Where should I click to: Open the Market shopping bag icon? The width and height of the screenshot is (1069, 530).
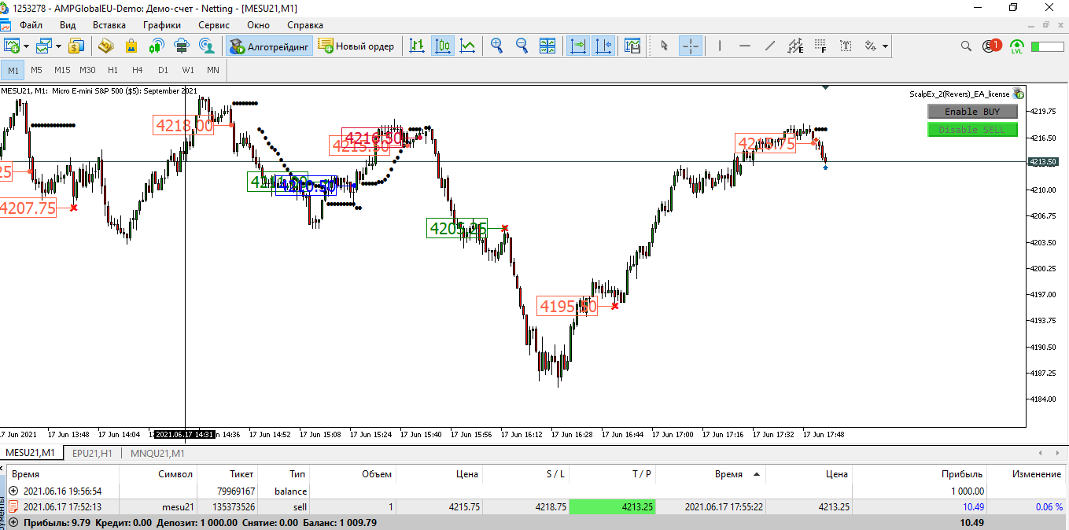[x=131, y=46]
